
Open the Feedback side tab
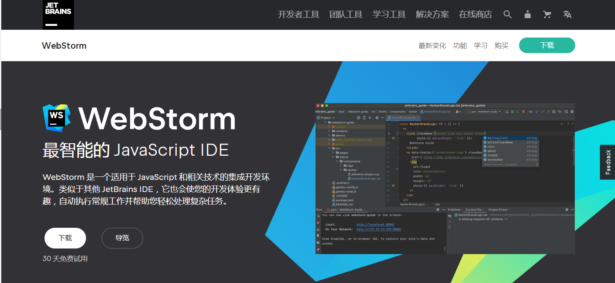click(x=608, y=162)
